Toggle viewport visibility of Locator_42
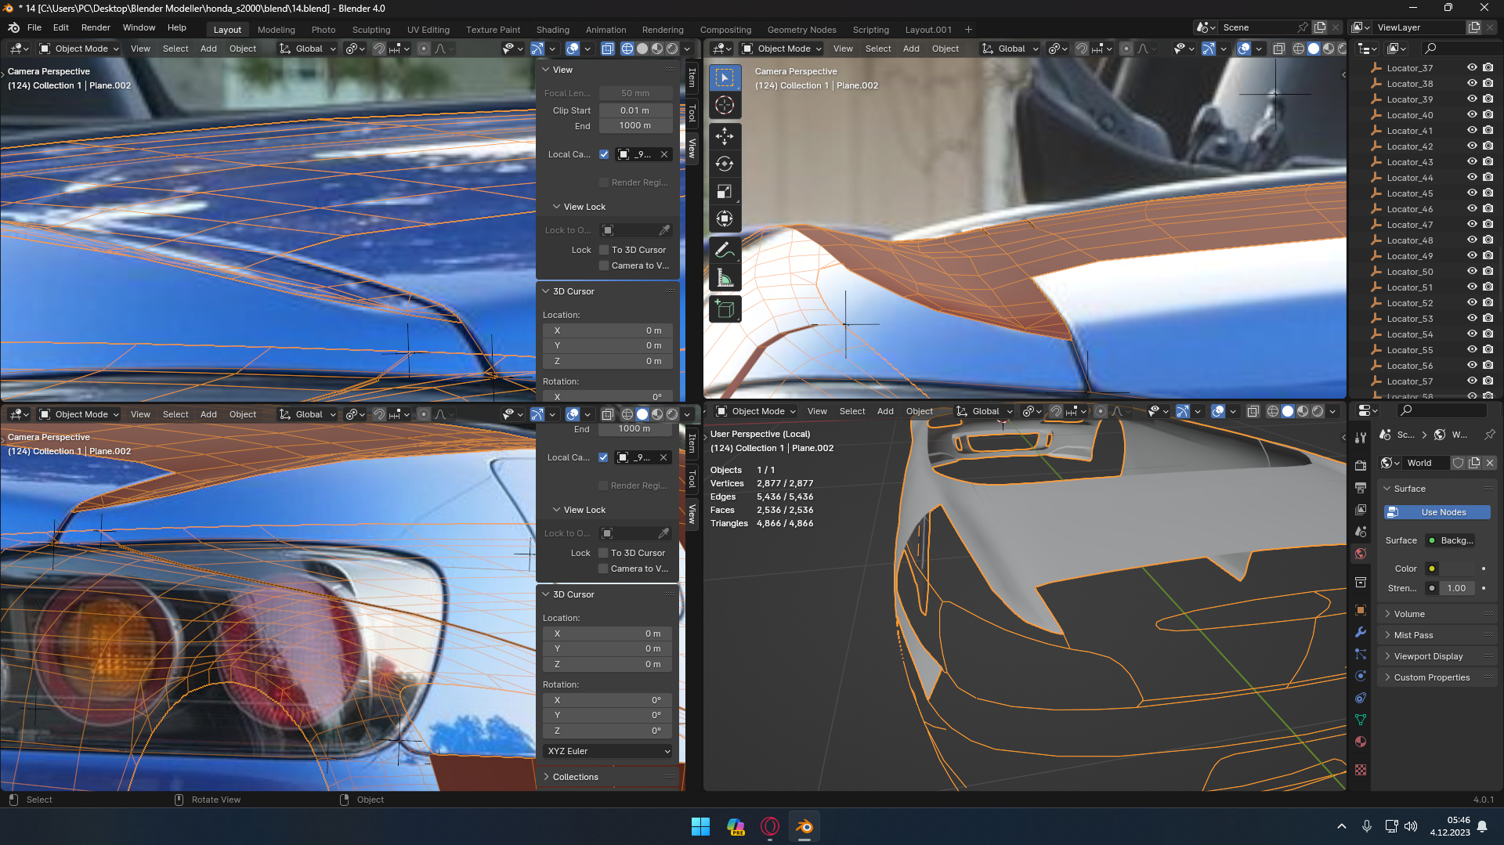Viewport: 1504px width, 845px height. (1472, 146)
